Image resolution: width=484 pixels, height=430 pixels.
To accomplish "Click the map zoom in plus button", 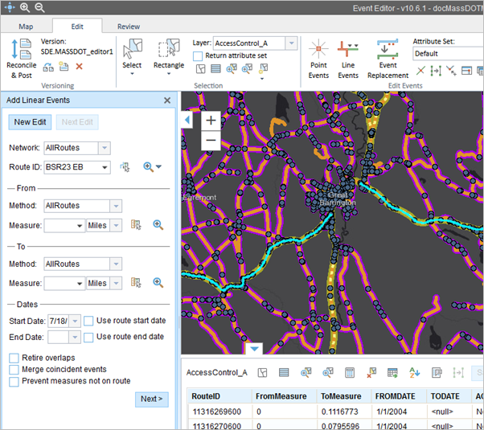I will (211, 121).
